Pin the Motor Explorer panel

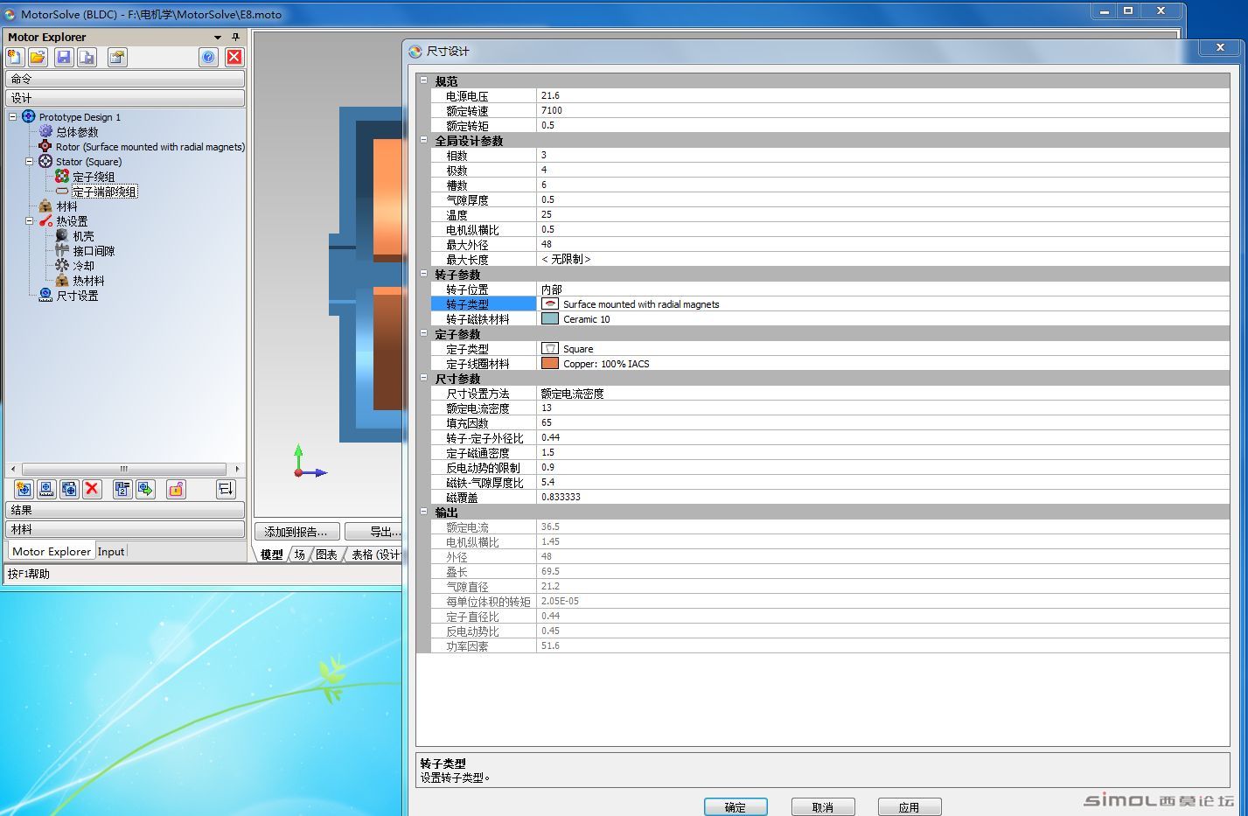pyautogui.click(x=235, y=37)
